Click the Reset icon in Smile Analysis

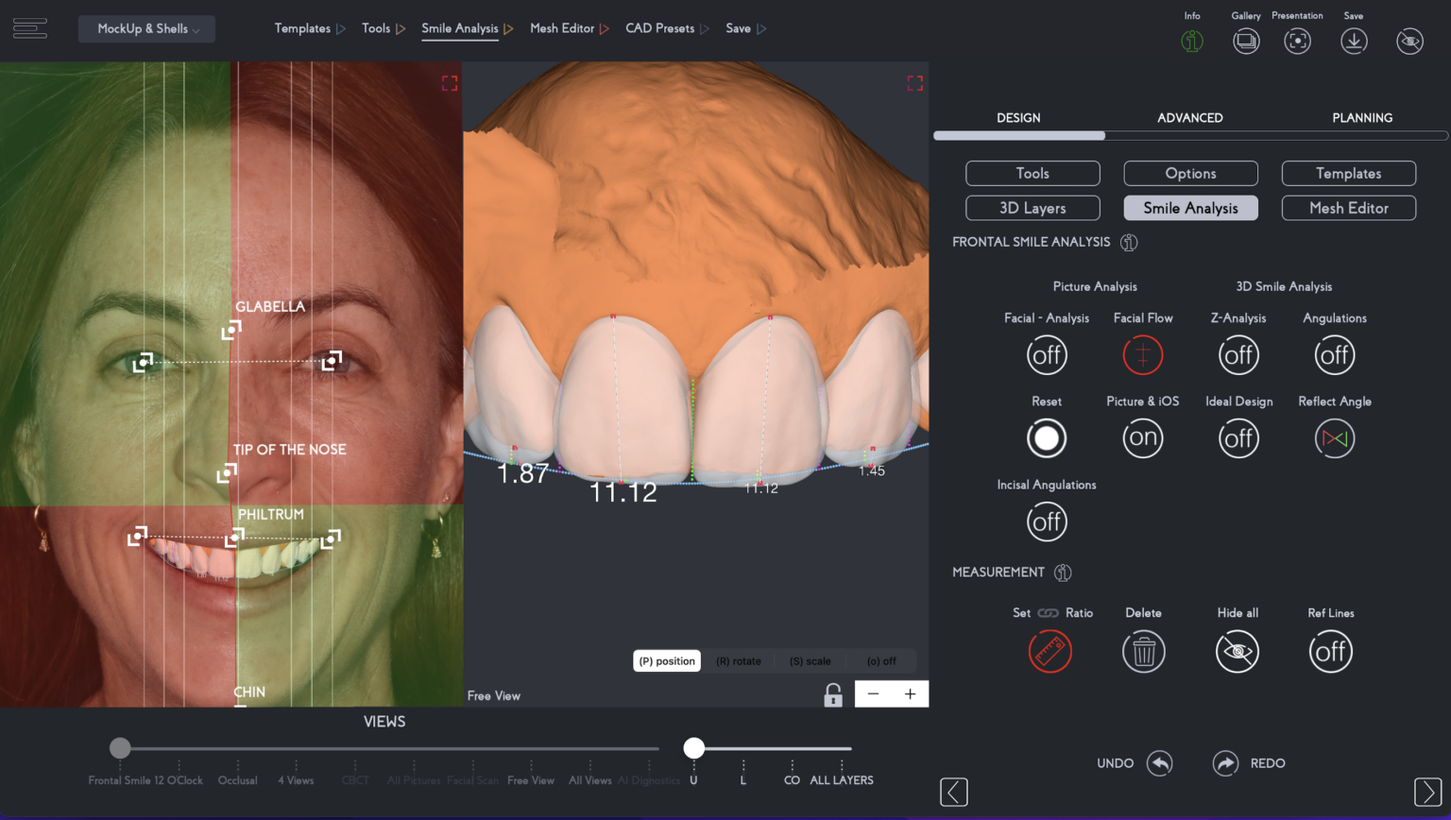pos(1047,437)
